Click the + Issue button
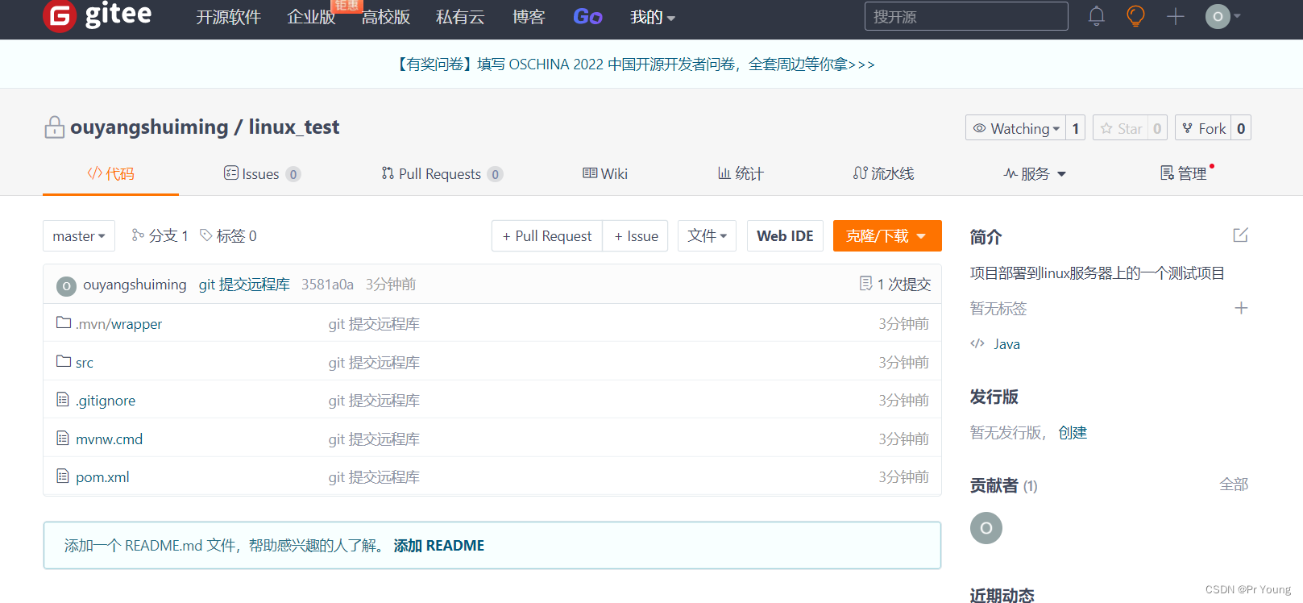The width and height of the screenshot is (1303, 603). point(636,236)
